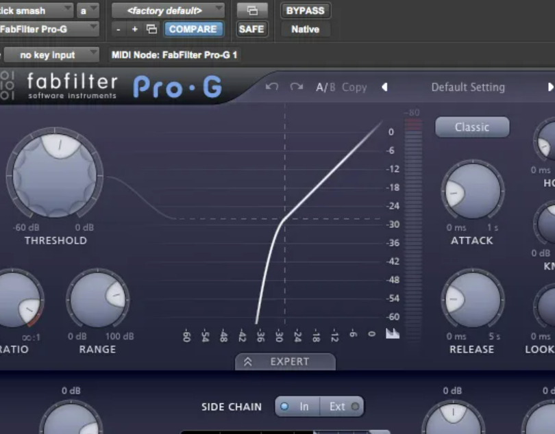Click the plugin window target icon beside factory default
Viewport: 555px width, 434px height.
click(252, 11)
